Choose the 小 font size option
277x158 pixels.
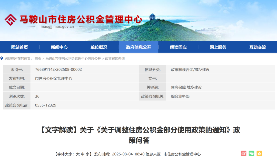pos(88,153)
